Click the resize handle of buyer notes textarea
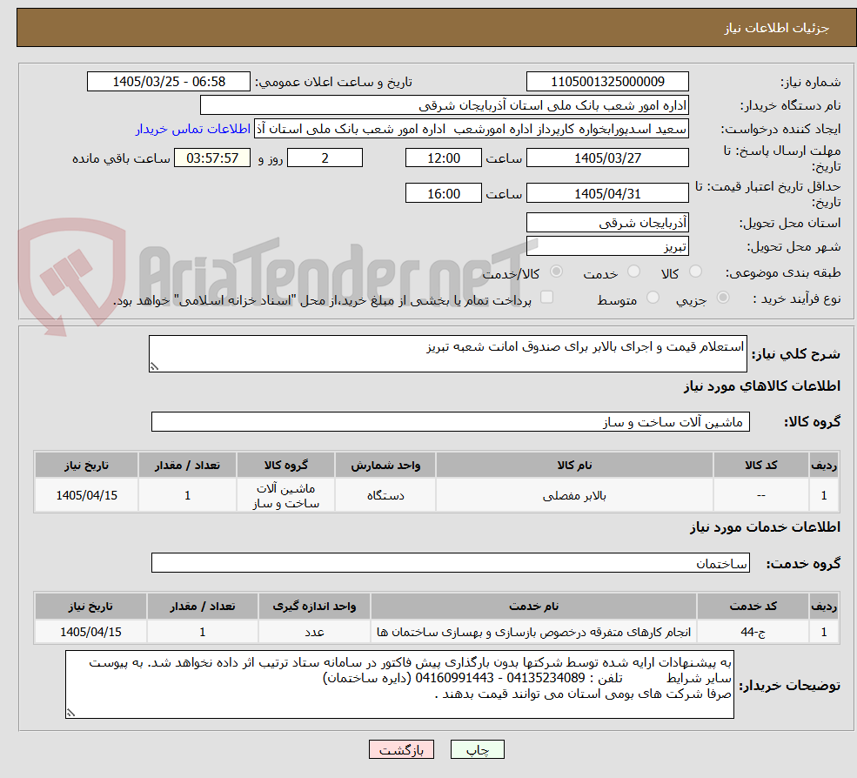This screenshot has height=778, width=857. point(70,713)
